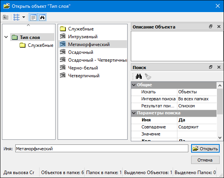
Task: Select the Интрузивный layer type icon
Action: [x=63, y=36]
